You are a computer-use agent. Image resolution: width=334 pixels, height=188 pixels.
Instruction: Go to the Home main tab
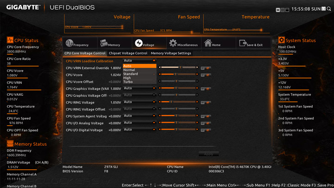[x=218, y=43]
